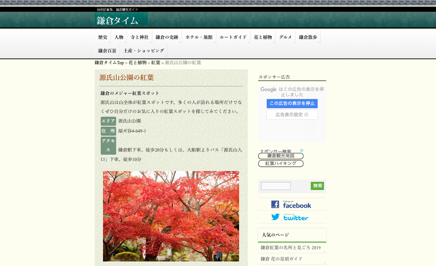Click この広告の表示を停止 button
Screen dimensions: 436x266
(292, 104)
